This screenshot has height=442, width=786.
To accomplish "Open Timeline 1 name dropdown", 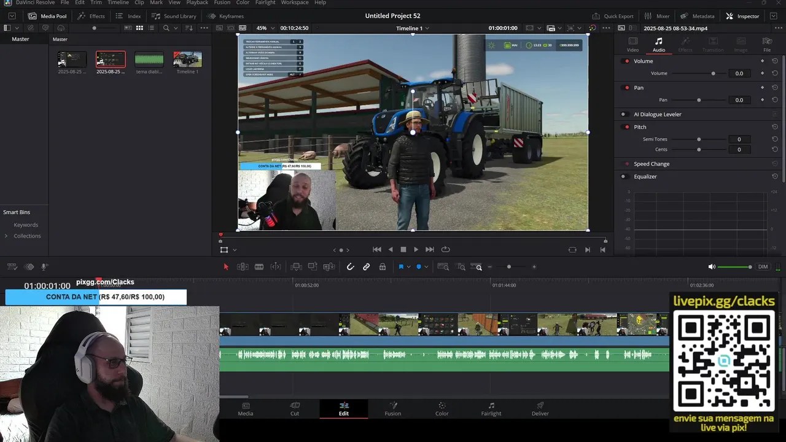I will point(413,28).
